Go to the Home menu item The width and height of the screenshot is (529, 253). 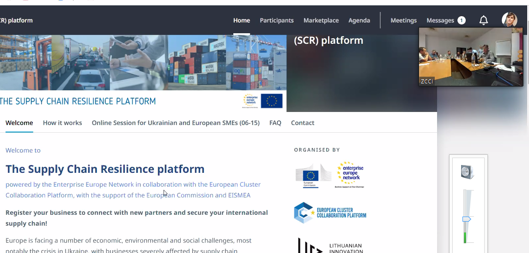(x=242, y=21)
